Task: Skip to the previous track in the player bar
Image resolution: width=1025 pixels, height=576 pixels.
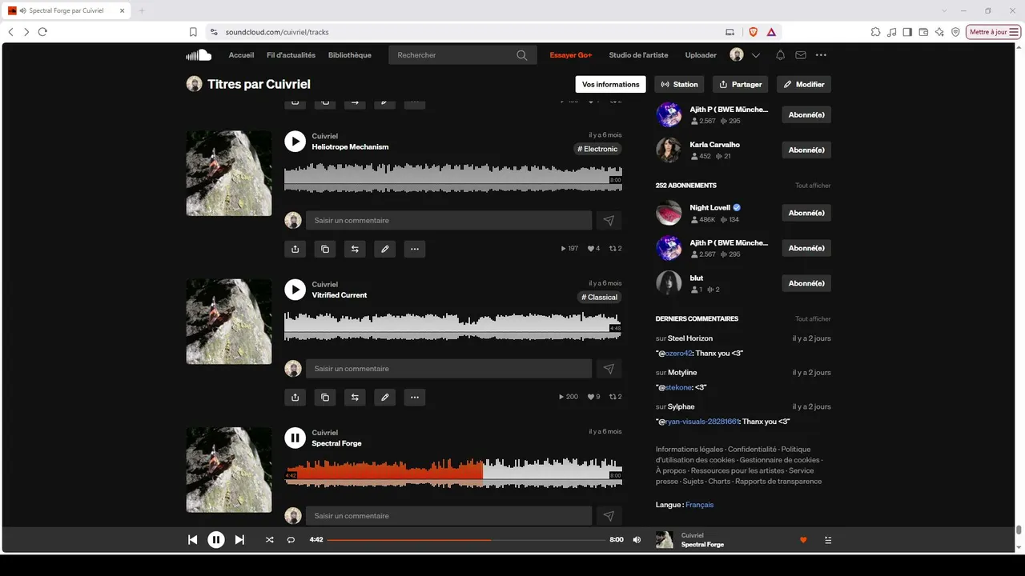Action: coord(192,540)
